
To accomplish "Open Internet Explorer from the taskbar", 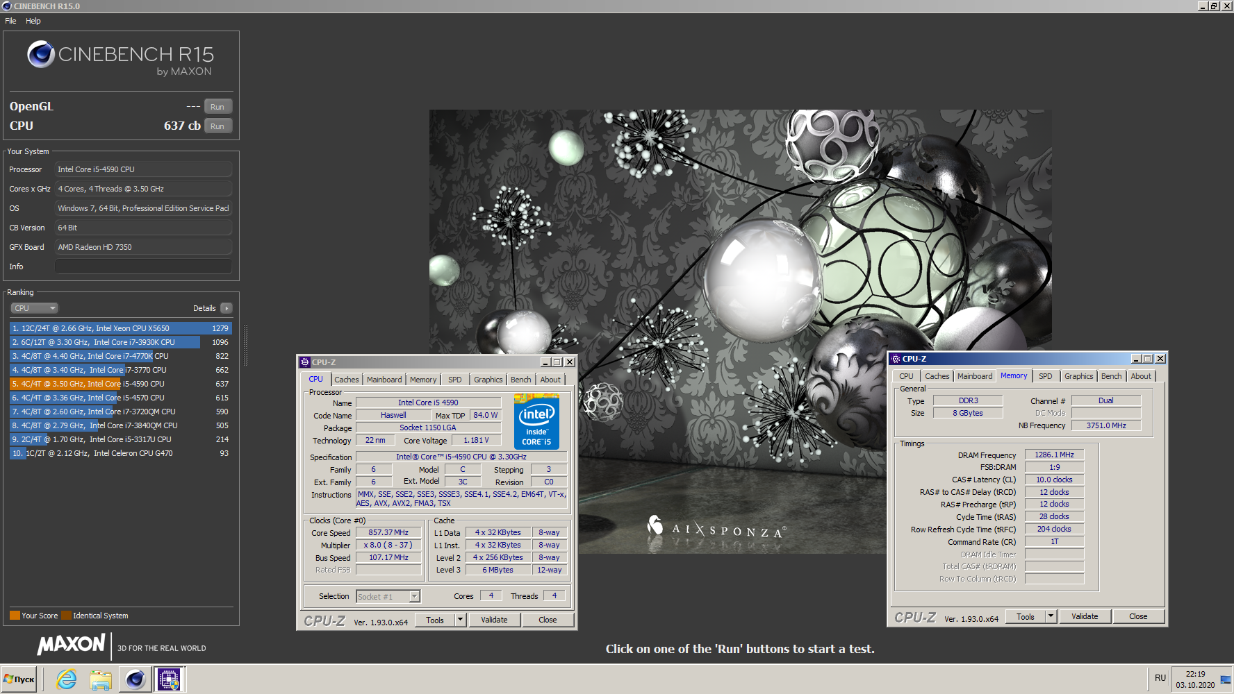I will tap(67, 679).
